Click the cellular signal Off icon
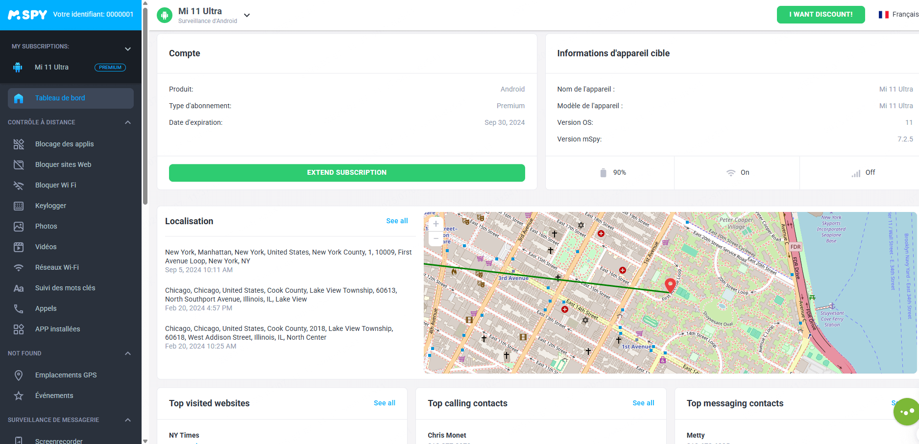Screen dimensions: 919x444 [x=856, y=173]
